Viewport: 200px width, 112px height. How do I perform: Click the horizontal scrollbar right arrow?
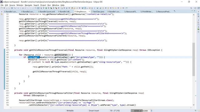point(191,108)
